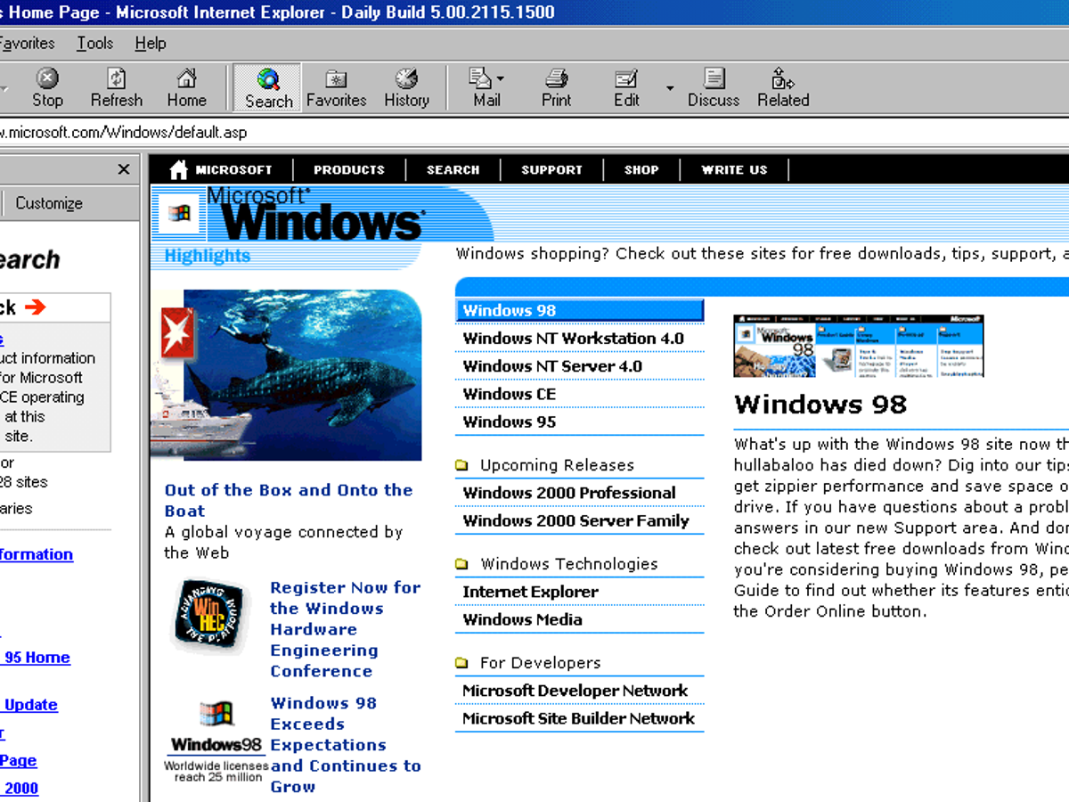Open SEARCH in the black nav bar
The height and width of the screenshot is (802, 1069).
pyautogui.click(x=453, y=169)
